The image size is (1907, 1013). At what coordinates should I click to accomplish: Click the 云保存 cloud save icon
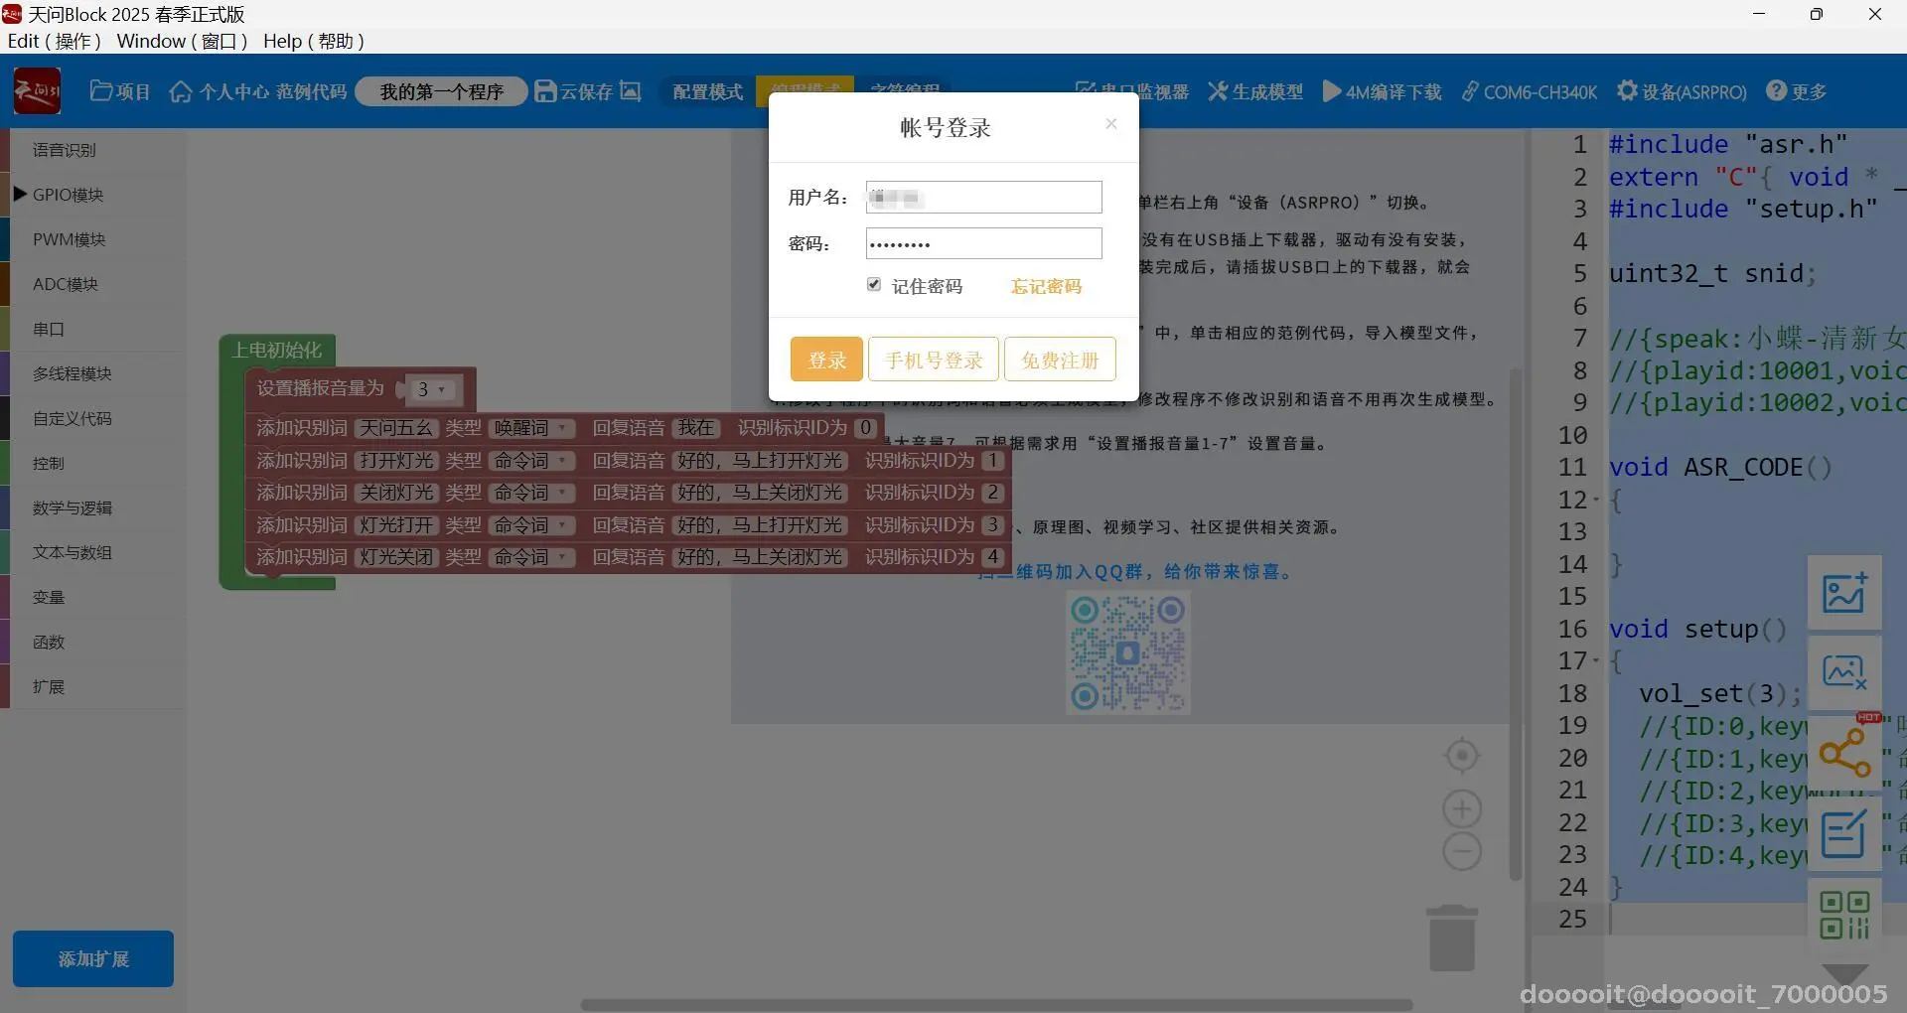coord(546,90)
